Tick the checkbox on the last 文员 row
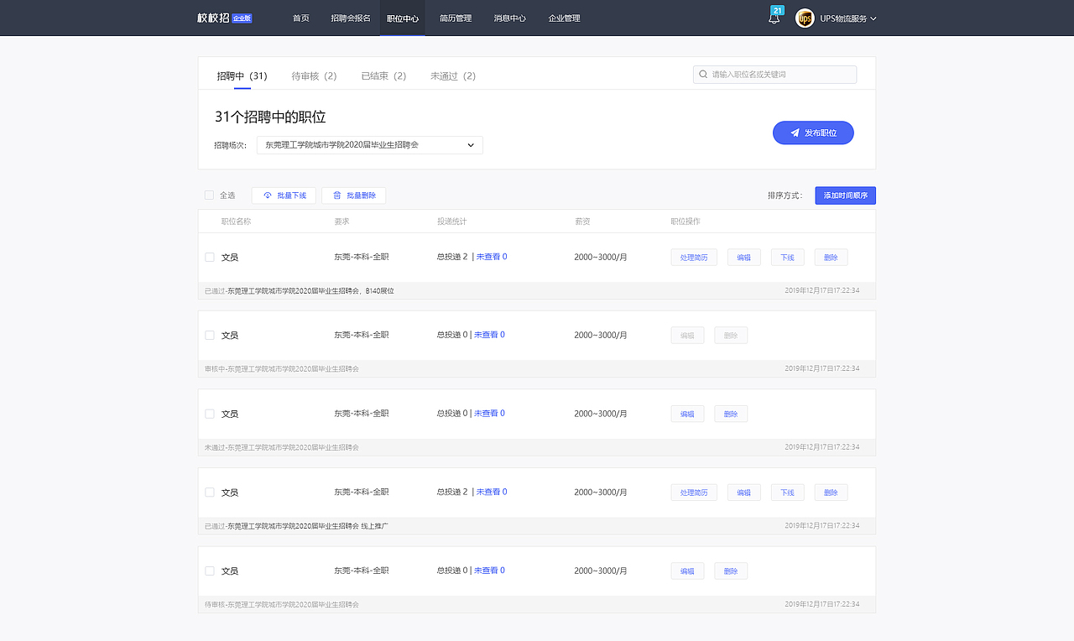Screen dimensions: 1074x641 209,571
